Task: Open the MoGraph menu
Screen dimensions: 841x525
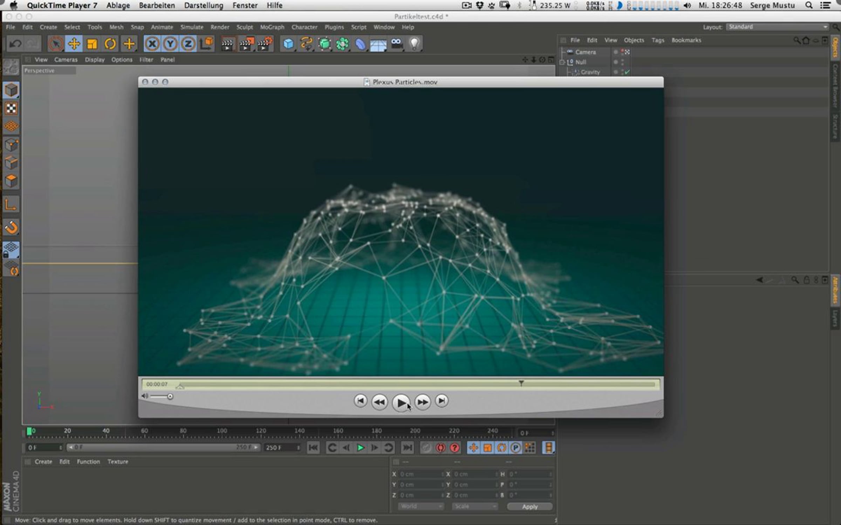Action: coord(272,27)
